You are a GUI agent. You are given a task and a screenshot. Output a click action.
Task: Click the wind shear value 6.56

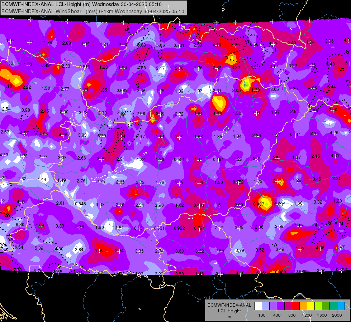(254, 44)
